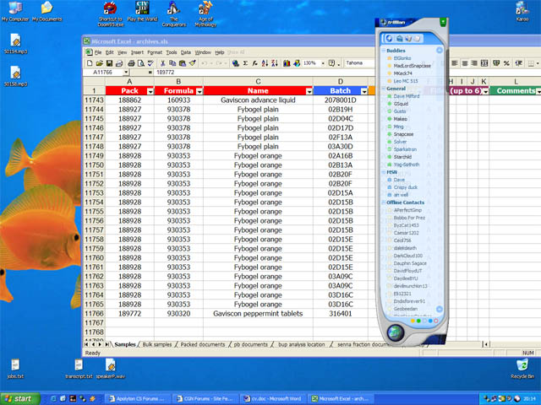Click the CGN Forums taskbar button
This screenshot has height=405, width=541.
[202, 398]
